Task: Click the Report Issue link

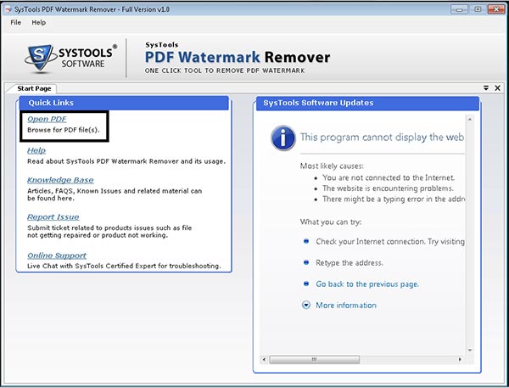Action: 53,217
